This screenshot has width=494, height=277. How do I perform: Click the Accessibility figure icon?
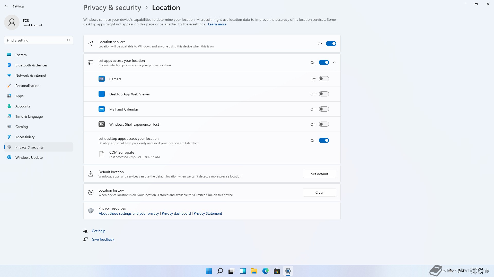(x=9, y=137)
